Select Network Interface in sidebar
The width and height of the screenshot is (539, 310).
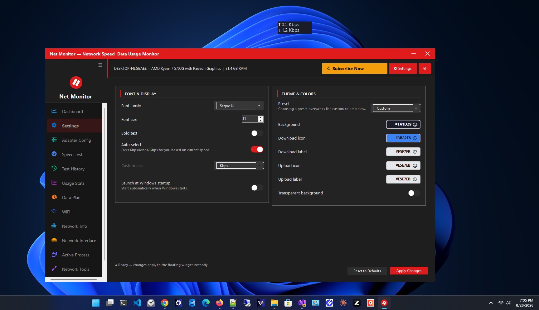tap(75, 241)
